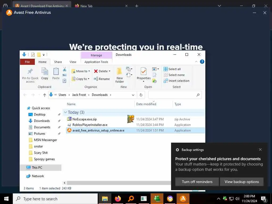Viewport: 272px width, 204px height.
Task: Click the Pin to Quick access ribbon icon
Action: pyautogui.click(x=30, y=71)
